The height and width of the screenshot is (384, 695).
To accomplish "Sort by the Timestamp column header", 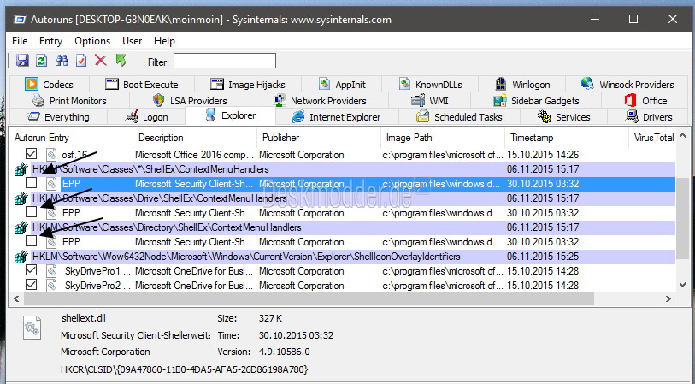I will (x=567, y=138).
